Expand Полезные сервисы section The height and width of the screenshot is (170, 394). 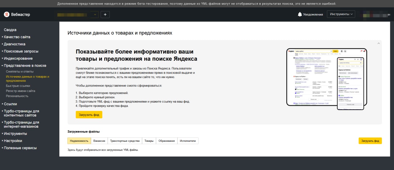pyautogui.click(x=20, y=148)
